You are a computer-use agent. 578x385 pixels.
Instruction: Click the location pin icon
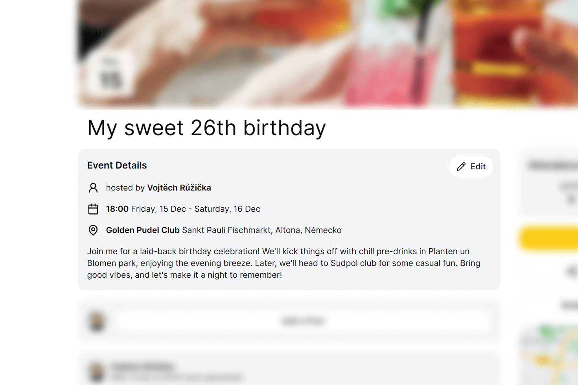(93, 230)
